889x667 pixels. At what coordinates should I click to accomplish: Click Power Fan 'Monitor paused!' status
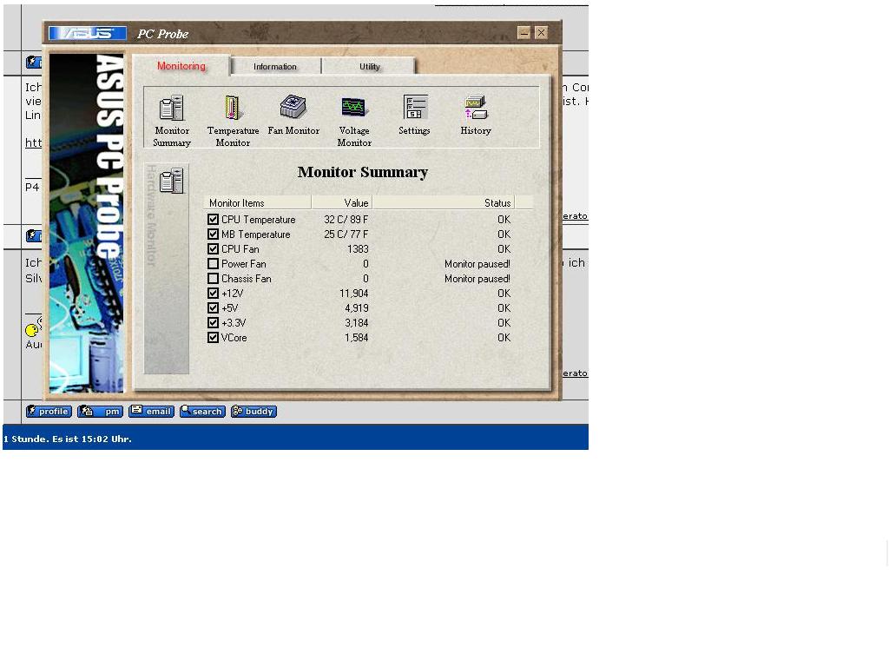[477, 264]
